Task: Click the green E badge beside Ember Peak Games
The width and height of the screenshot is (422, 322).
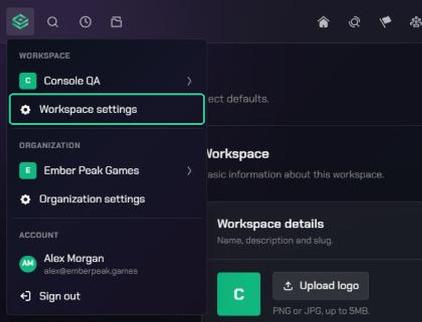Action: click(x=28, y=171)
